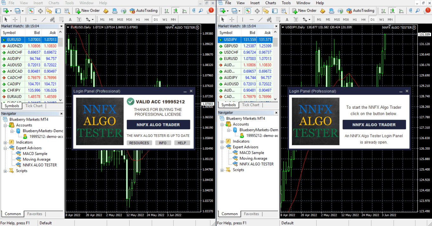
Task: Click the RESOURCES button in the Login Panel
Action: click(139, 143)
